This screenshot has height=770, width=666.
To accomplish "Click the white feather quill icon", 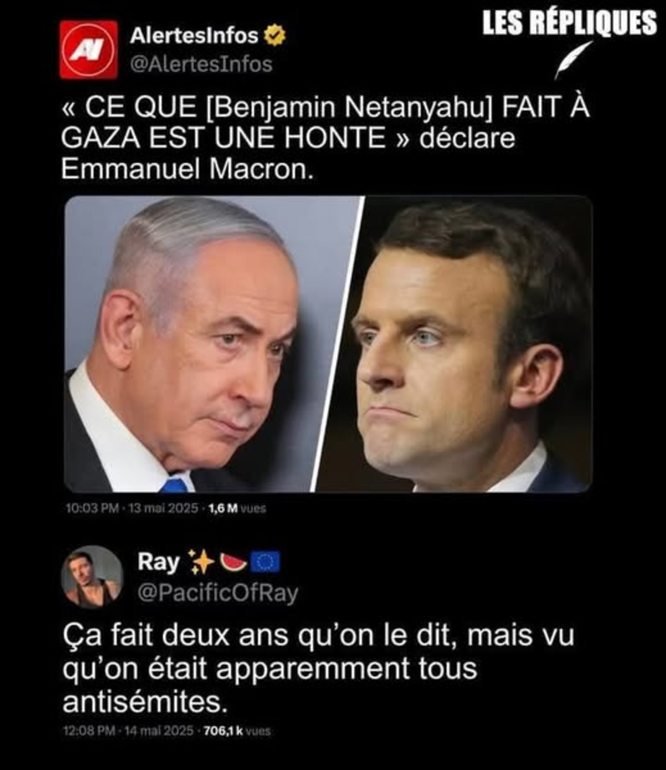I will (x=573, y=60).
